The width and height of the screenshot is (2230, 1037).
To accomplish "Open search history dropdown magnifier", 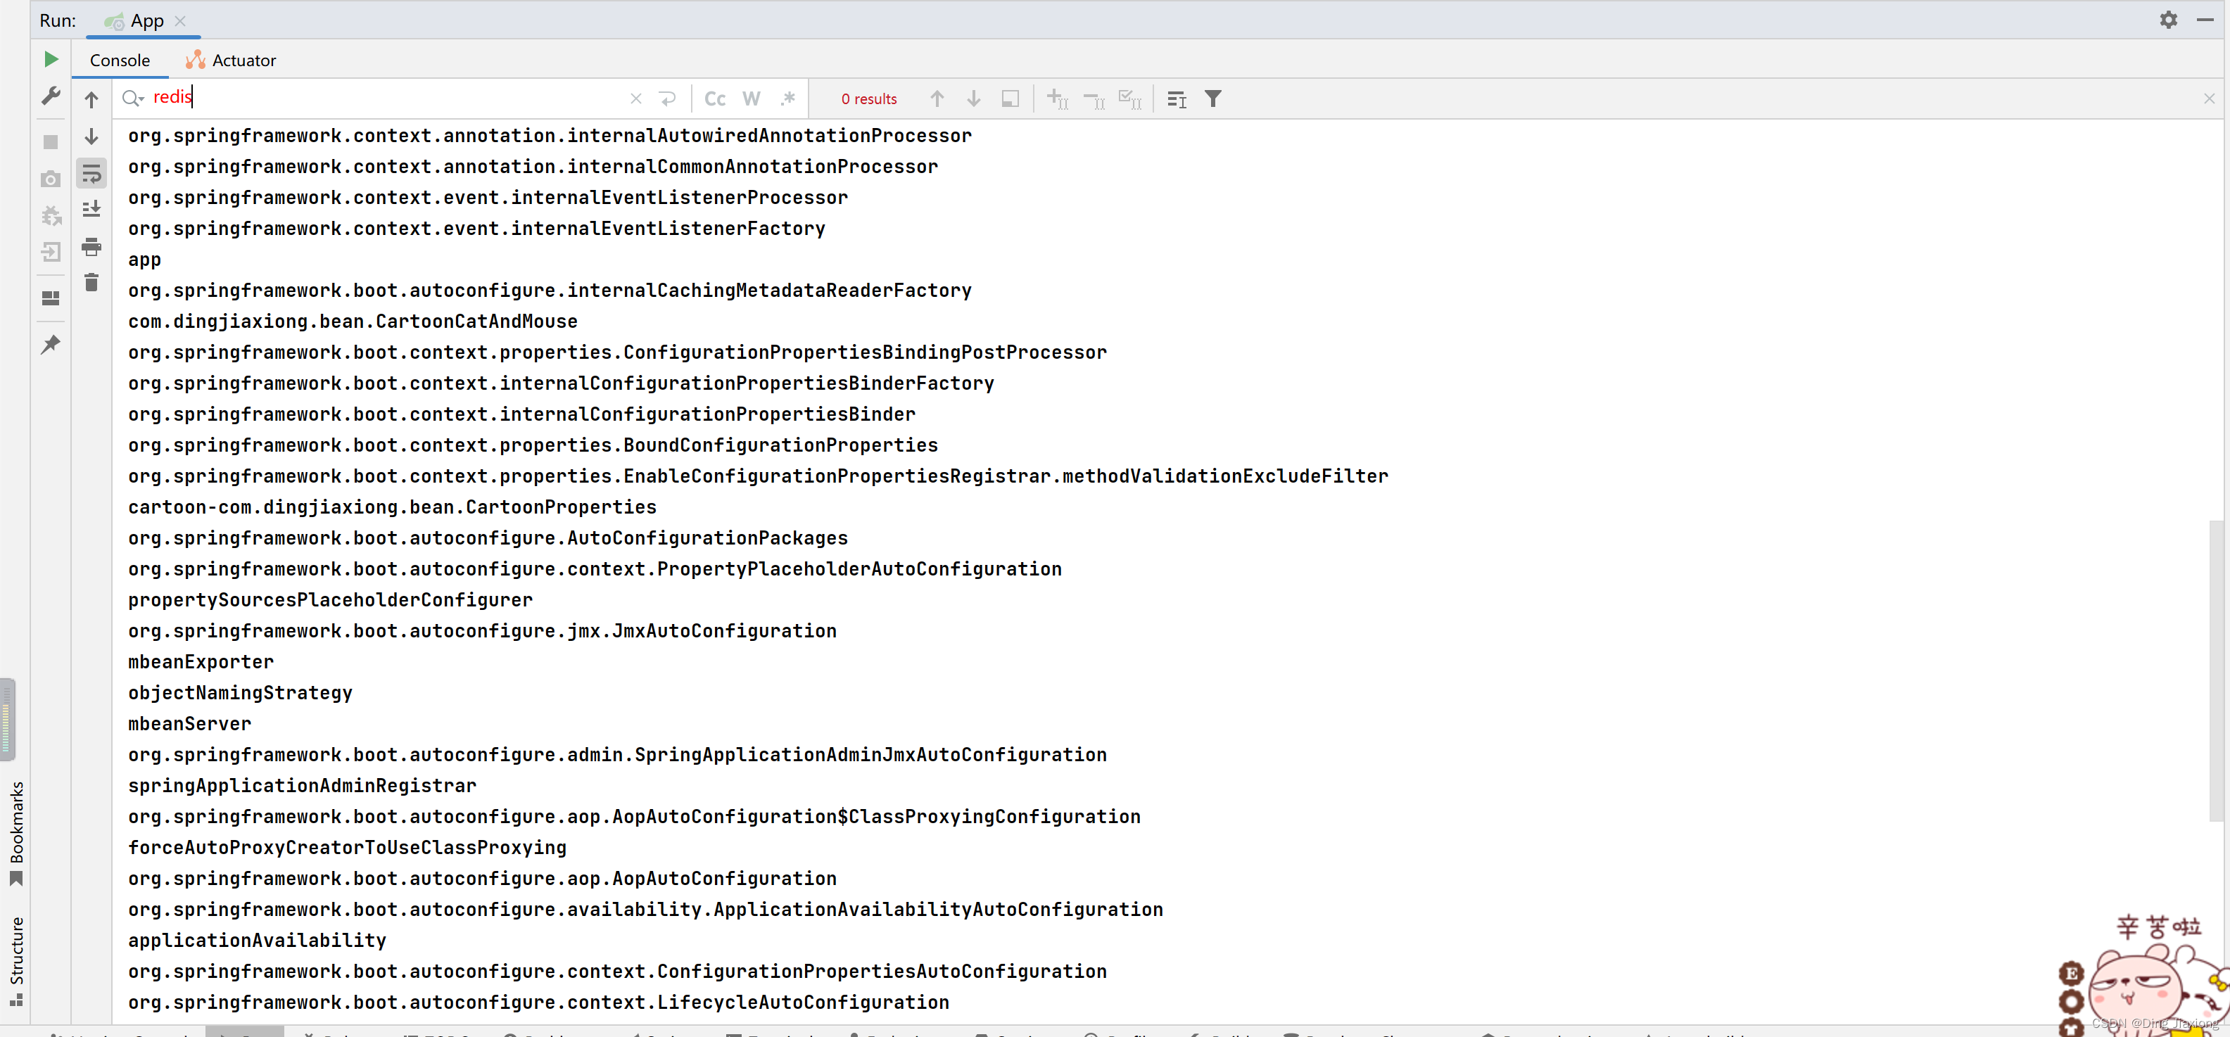I will point(133,98).
